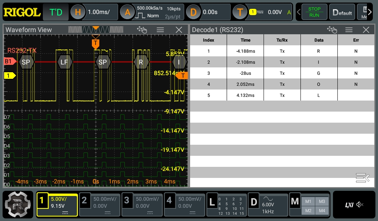
Task: Open the Digital voltmeter (D) button
Action: (x=254, y=201)
